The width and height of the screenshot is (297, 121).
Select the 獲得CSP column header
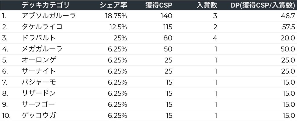tap(159, 5)
